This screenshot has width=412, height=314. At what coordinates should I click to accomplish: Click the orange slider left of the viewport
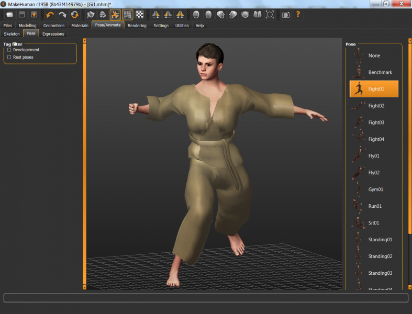pos(85,164)
